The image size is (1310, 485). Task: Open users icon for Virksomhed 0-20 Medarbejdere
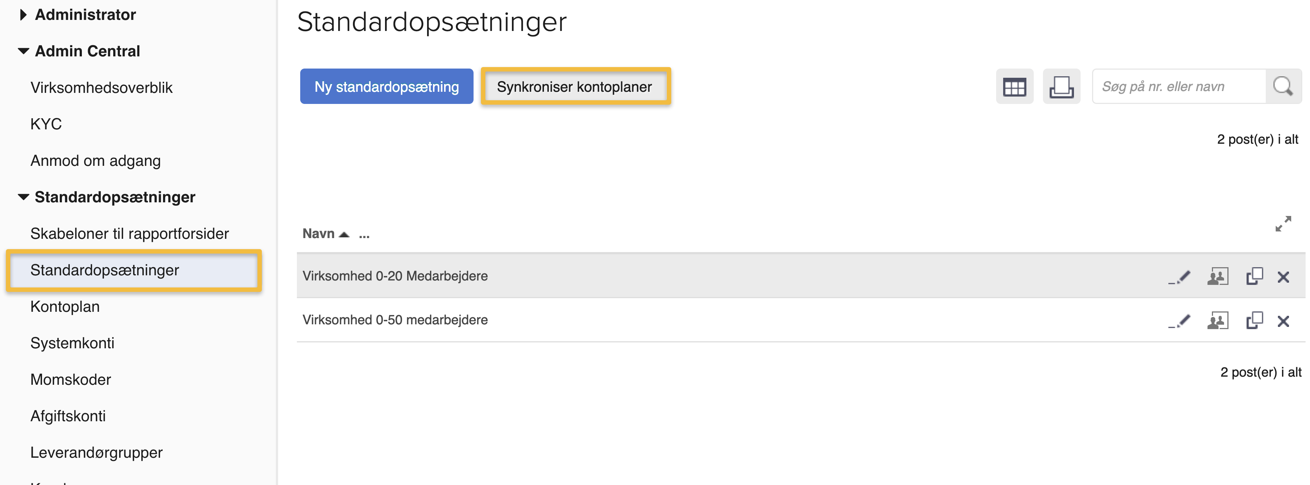1217,277
